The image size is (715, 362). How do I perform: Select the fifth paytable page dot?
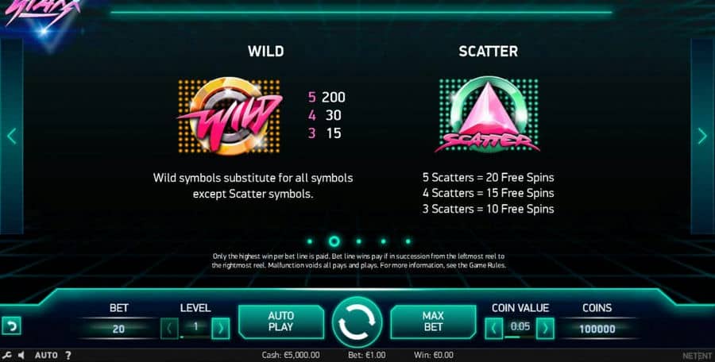coord(408,241)
